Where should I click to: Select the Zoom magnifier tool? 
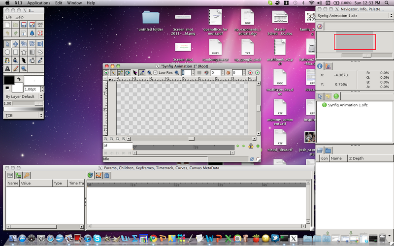(x=24, y=68)
